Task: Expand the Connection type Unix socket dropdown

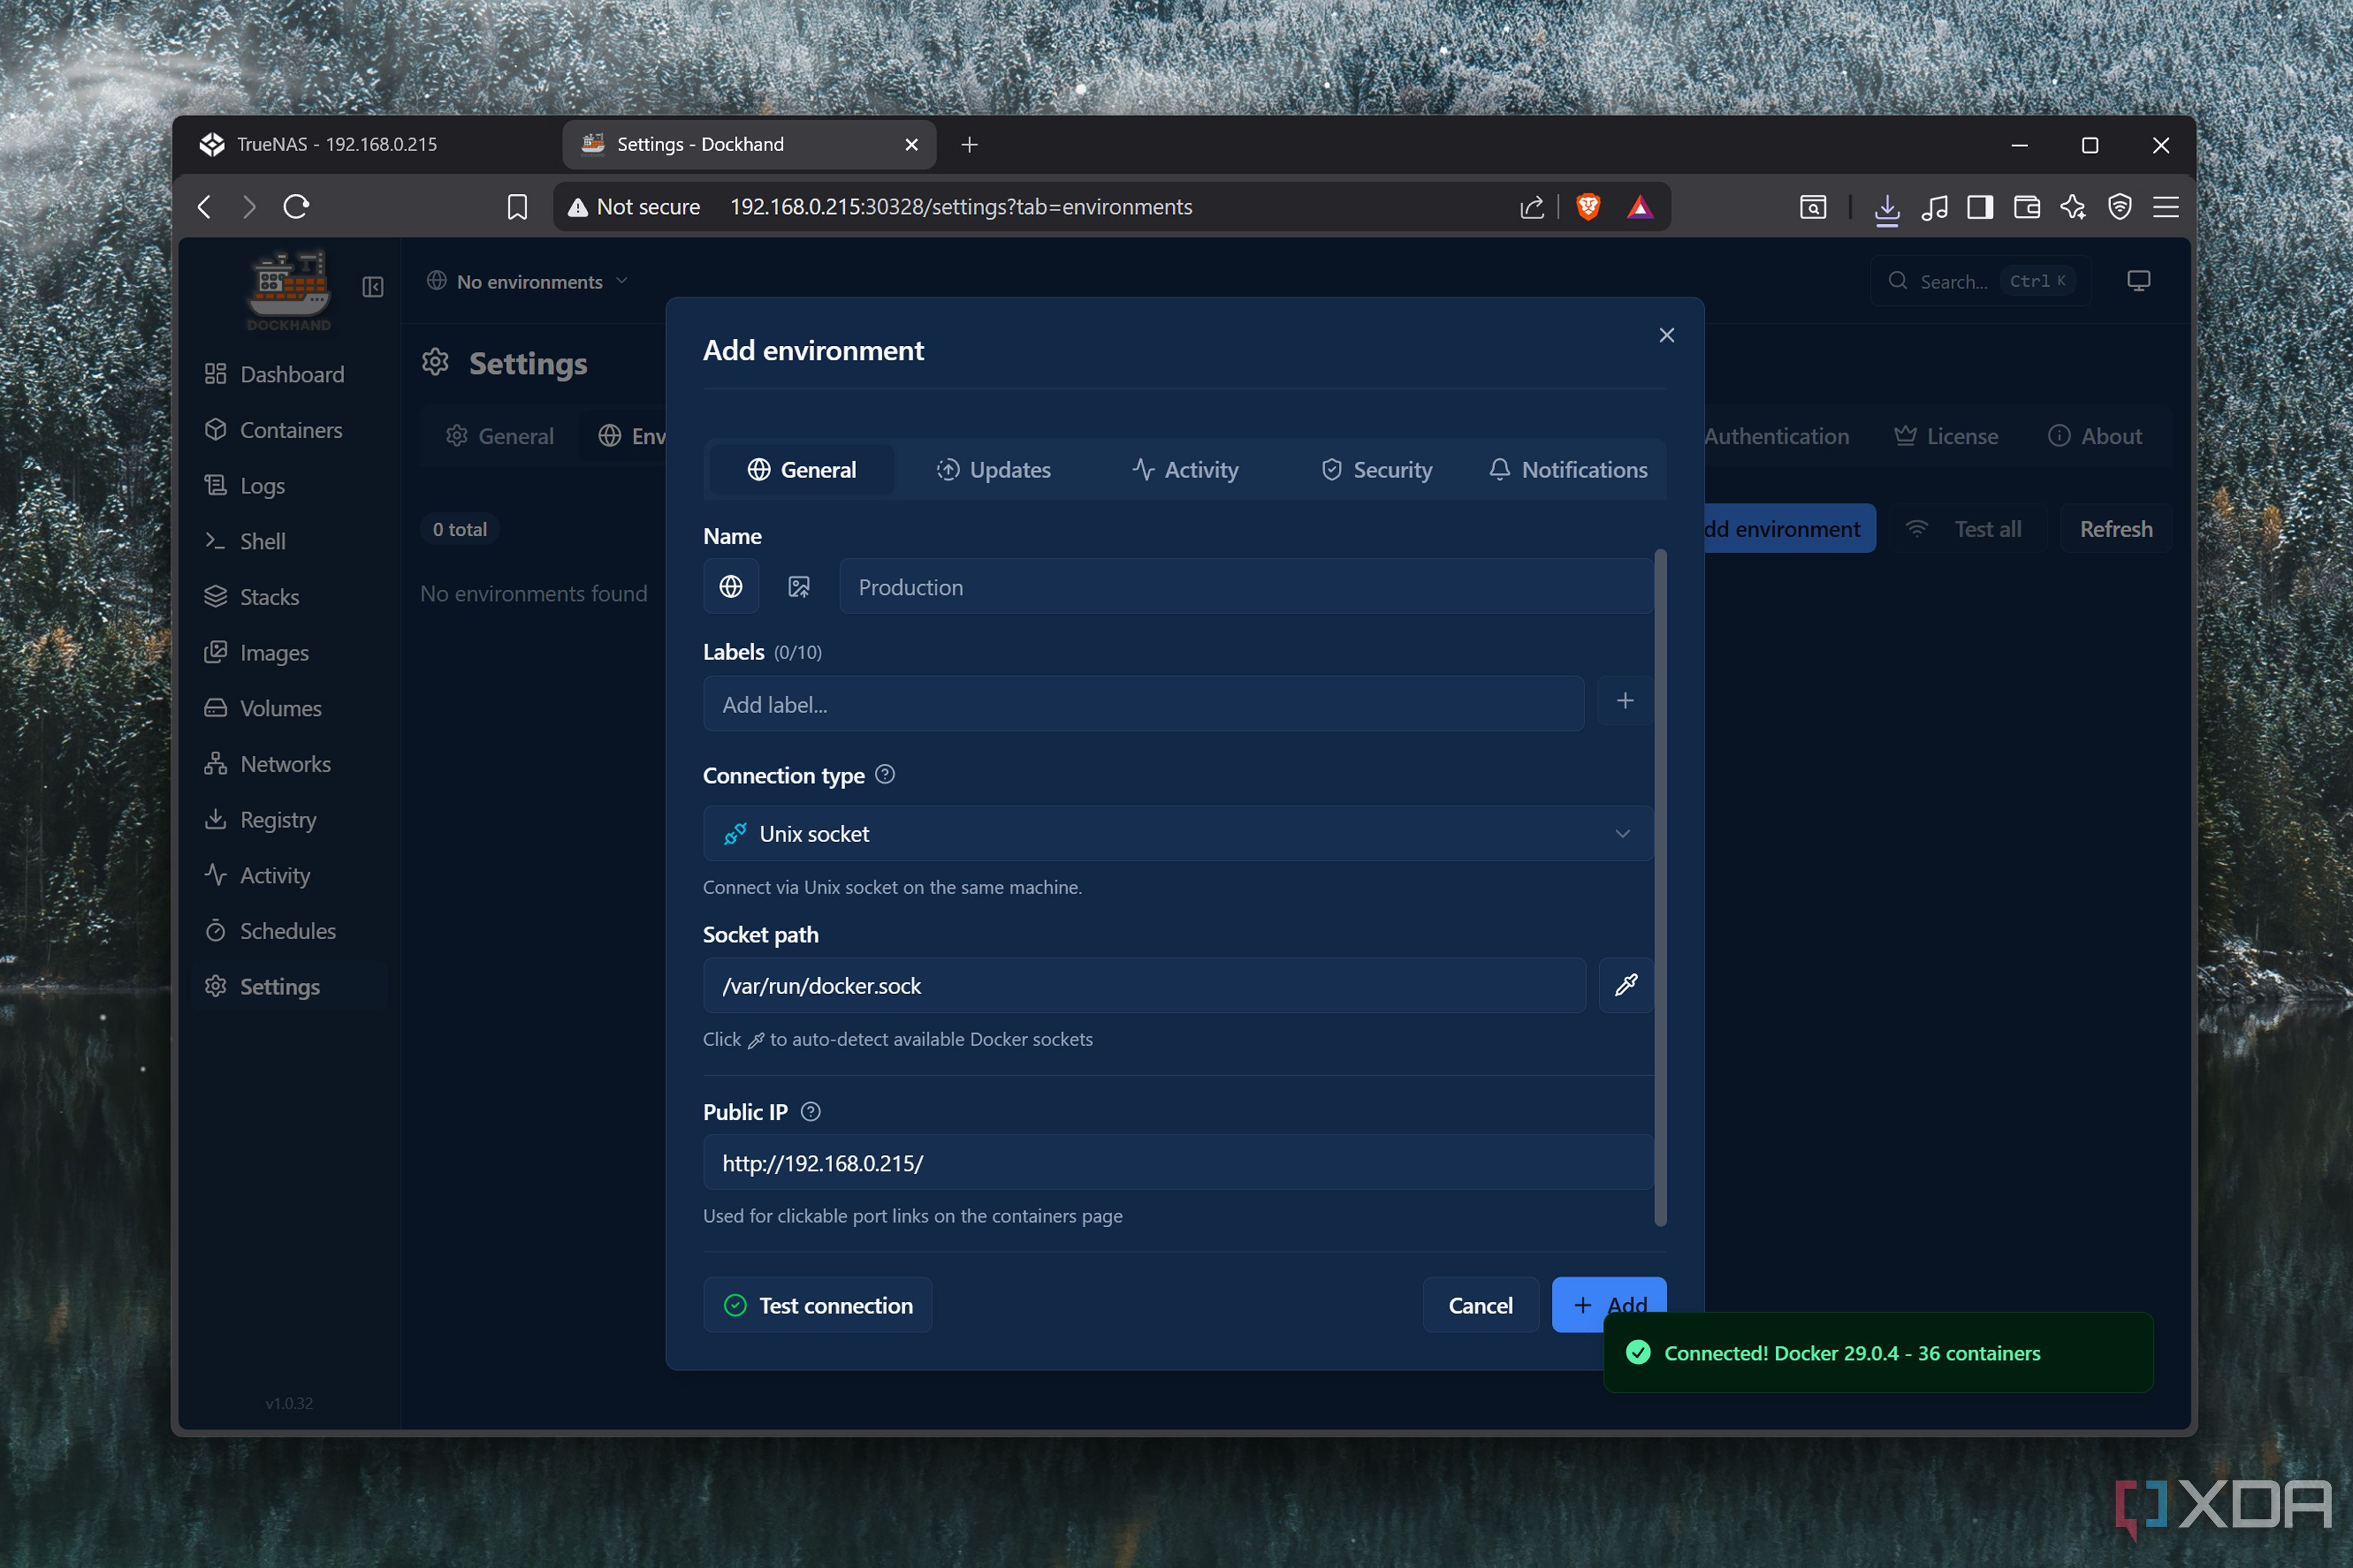Action: coord(1179,834)
